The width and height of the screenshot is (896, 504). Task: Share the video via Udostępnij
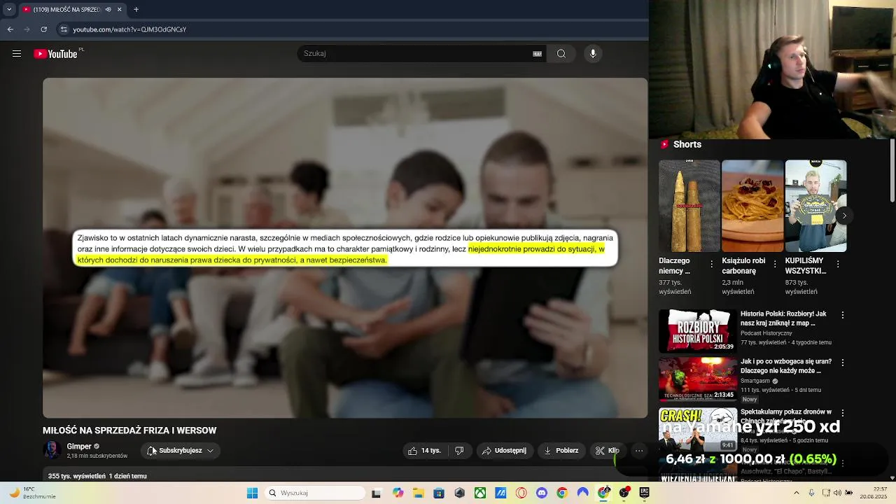tap(504, 451)
